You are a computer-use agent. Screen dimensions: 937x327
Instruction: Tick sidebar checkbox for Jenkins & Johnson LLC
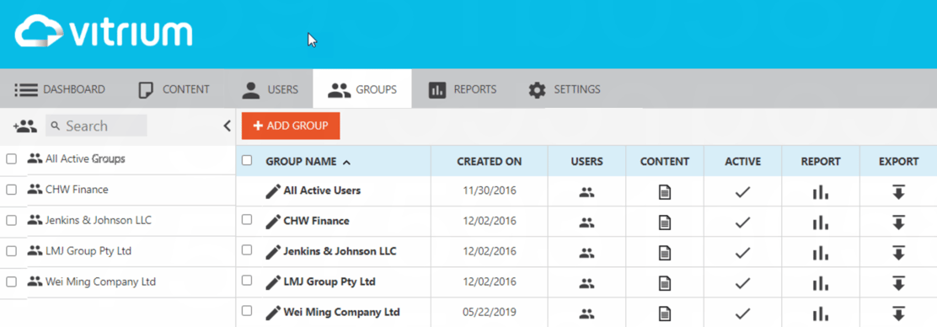[x=11, y=220]
